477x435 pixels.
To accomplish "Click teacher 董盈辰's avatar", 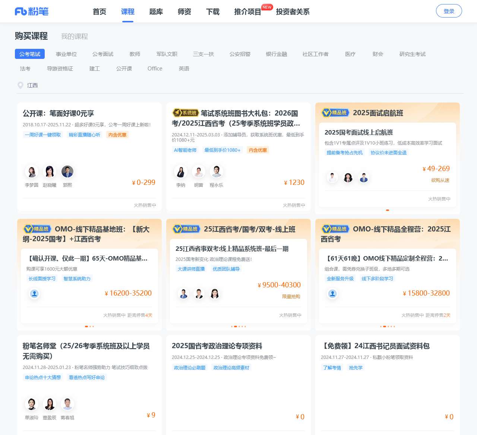I will 50,404.
